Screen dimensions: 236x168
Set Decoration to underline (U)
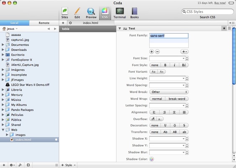(165, 125)
